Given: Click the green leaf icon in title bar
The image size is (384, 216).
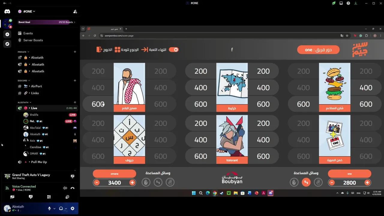Looking at the screenshot, I should 334,3.
